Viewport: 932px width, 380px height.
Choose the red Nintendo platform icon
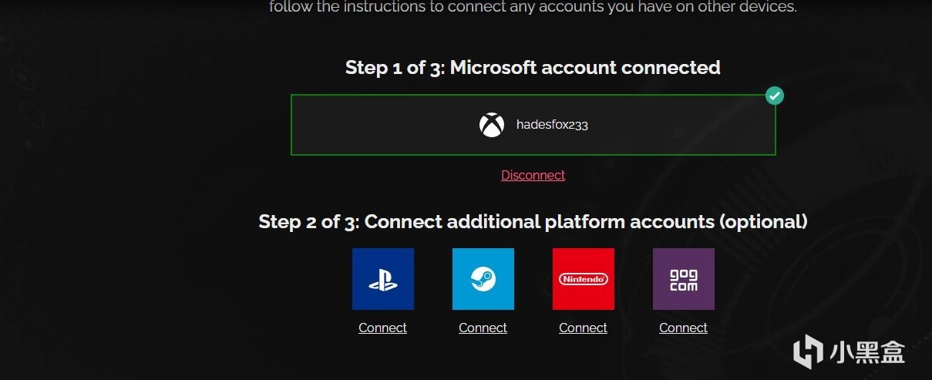pos(583,279)
